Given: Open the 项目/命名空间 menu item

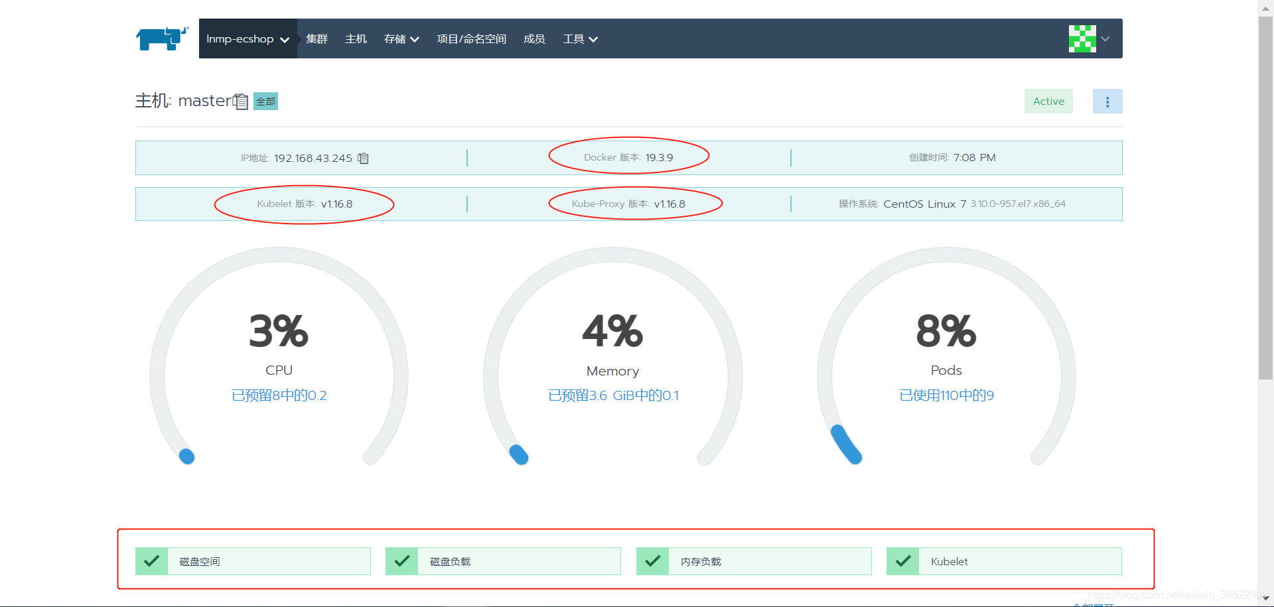Looking at the screenshot, I should click(x=471, y=38).
